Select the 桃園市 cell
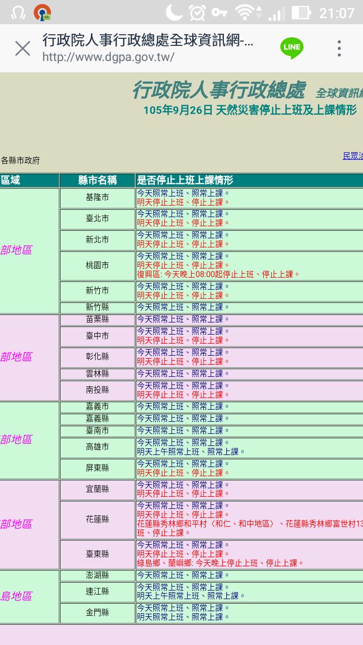 pyautogui.click(x=97, y=266)
